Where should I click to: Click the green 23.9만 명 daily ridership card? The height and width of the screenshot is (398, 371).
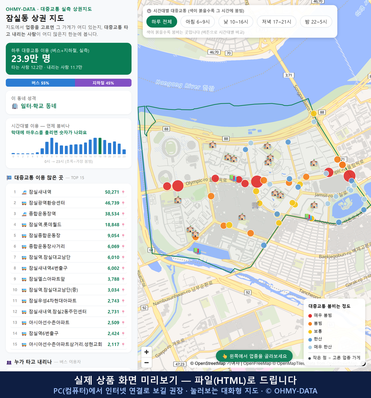68,59
